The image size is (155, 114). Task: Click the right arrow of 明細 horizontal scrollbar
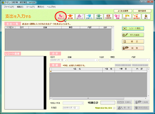coord(146,98)
